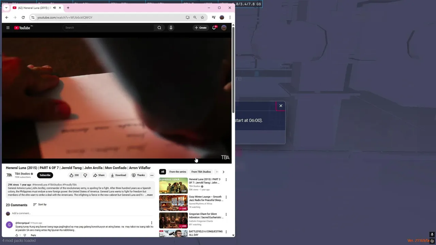Dislike @Georgelgual's comment
This screenshot has width=436, height=245.
[25, 235]
